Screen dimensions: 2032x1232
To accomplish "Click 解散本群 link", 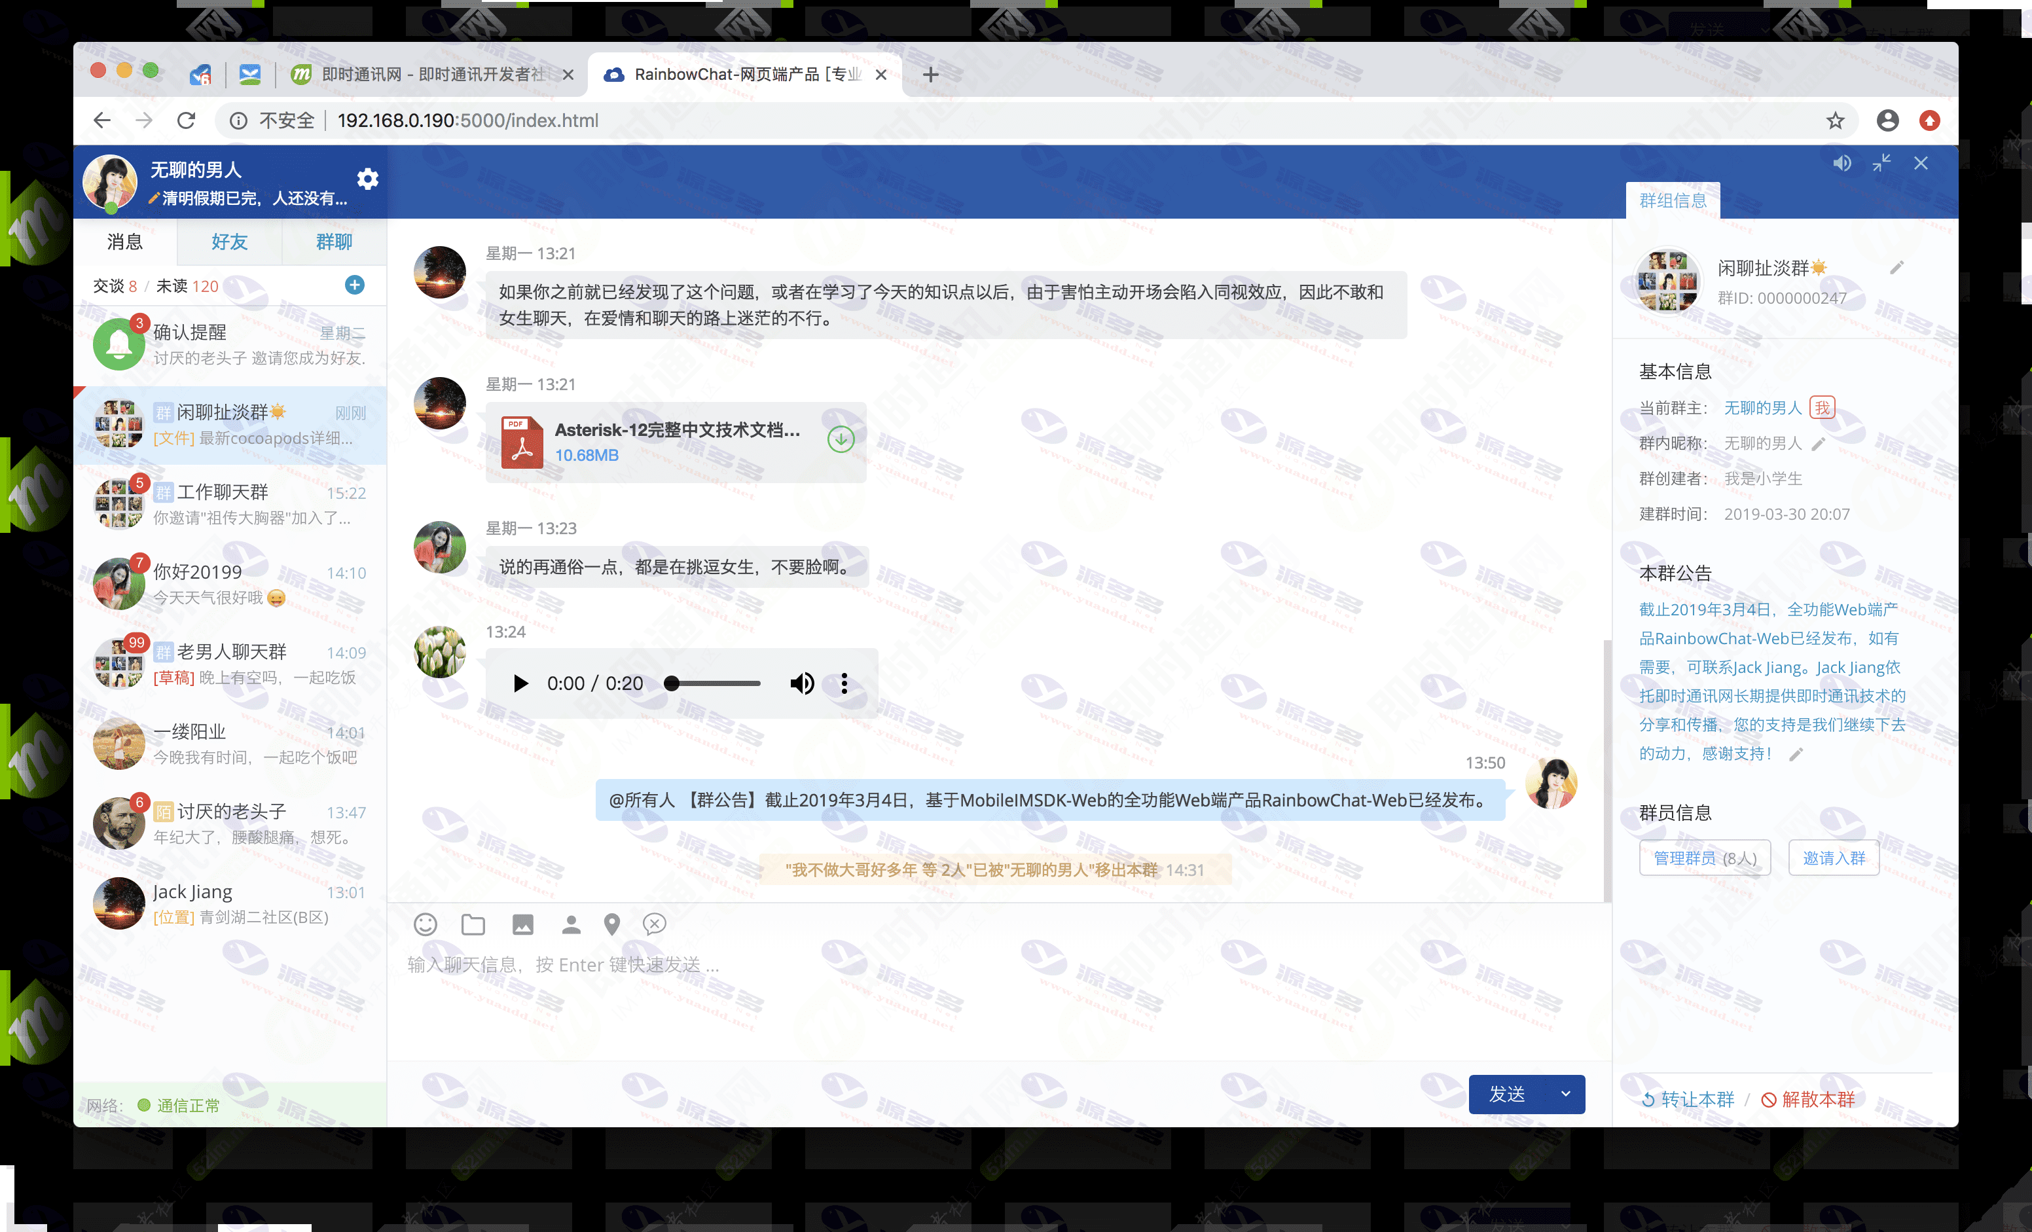I will click(1807, 1099).
